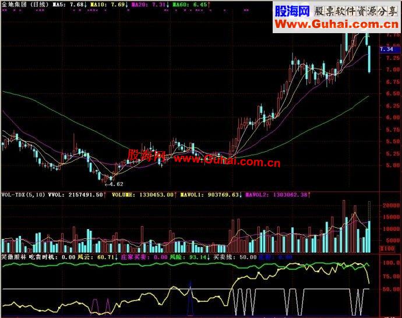Select the MAVOL1: 903769.63 value
This screenshot has height=318, width=402.
(211, 195)
